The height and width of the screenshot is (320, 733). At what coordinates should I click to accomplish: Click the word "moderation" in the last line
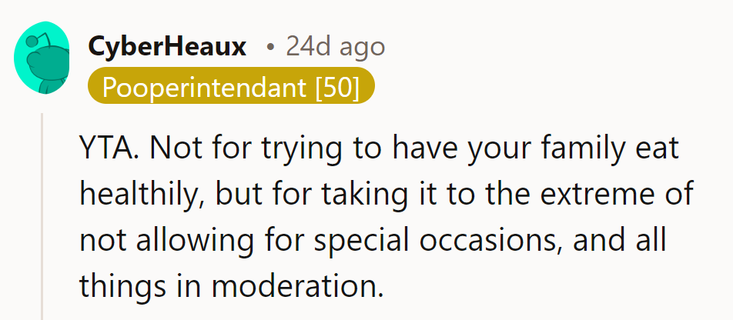point(296,285)
